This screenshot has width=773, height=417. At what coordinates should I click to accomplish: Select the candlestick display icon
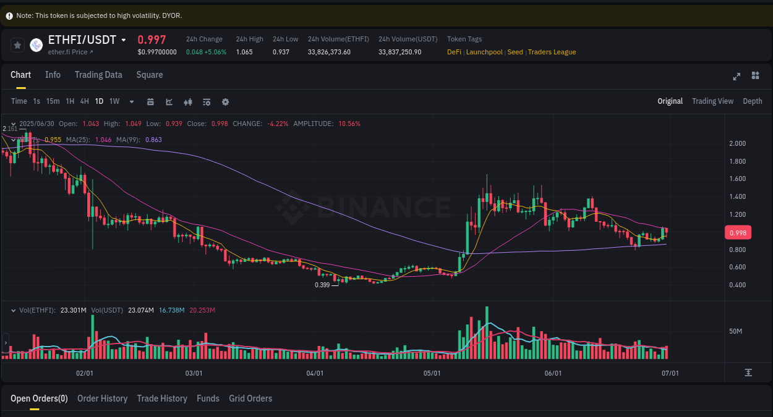[188, 101]
